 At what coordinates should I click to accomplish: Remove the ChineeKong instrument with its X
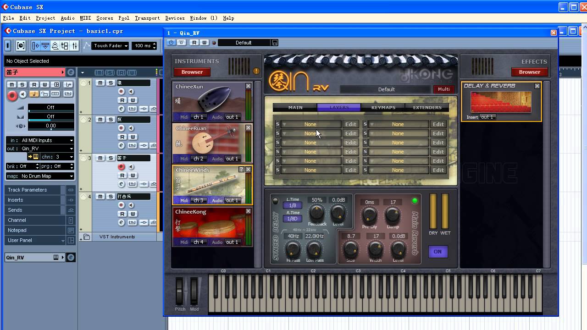248,211
